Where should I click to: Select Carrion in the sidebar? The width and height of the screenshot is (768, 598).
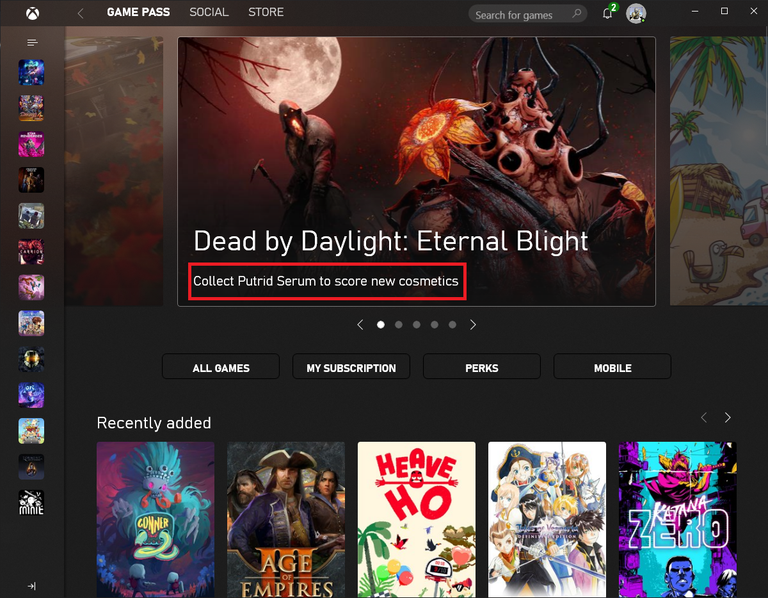point(31,252)
